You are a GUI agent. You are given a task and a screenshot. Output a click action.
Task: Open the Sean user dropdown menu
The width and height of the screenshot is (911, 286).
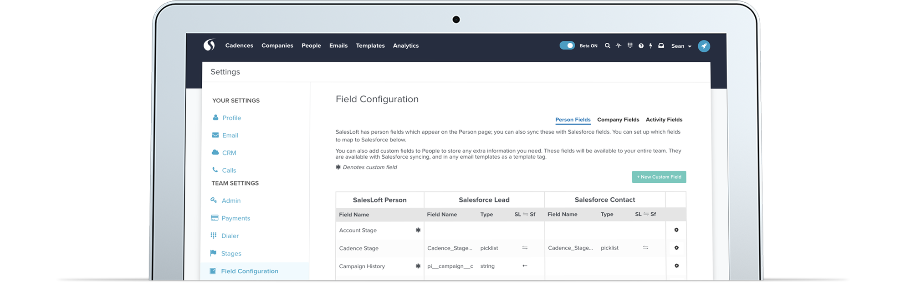point(681,46)
